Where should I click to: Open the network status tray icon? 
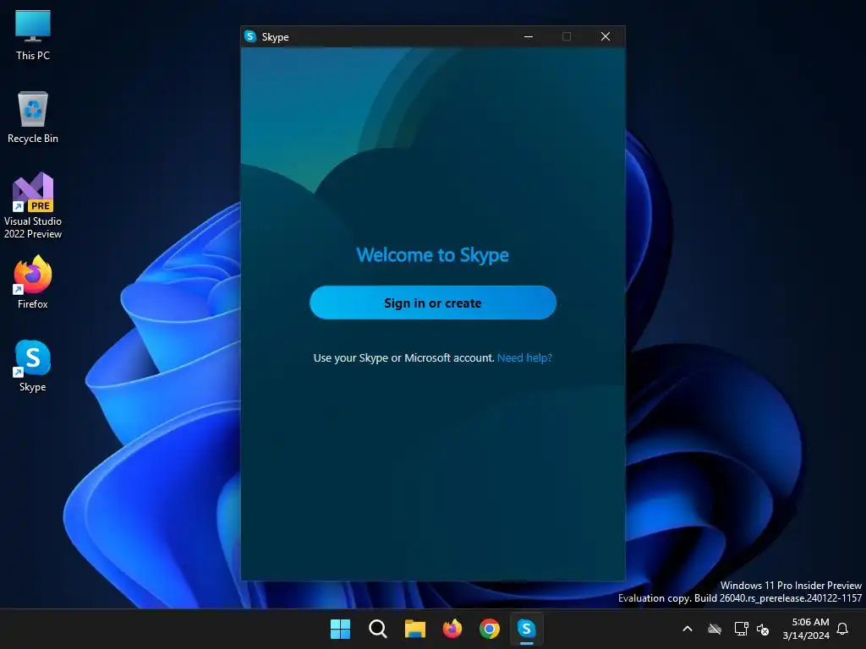[741, 629]
